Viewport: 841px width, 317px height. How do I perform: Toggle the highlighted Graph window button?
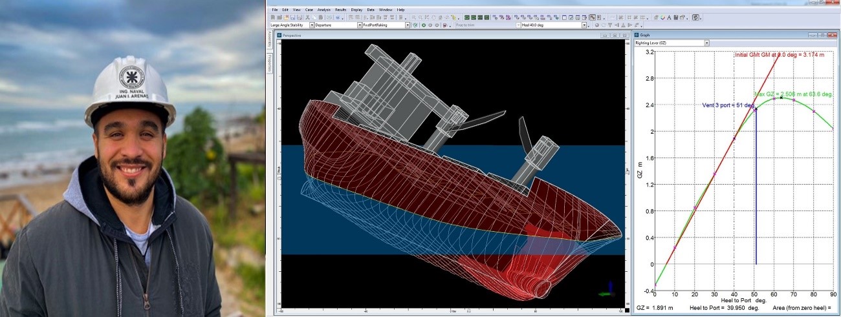click(x=592, y=17)
